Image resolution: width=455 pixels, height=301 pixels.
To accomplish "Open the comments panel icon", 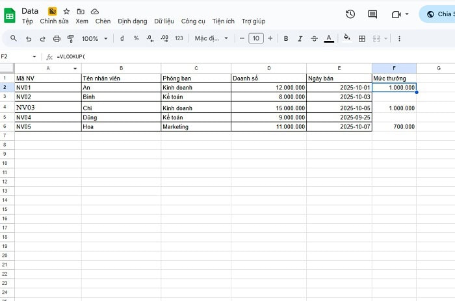I will coord(372,14).
